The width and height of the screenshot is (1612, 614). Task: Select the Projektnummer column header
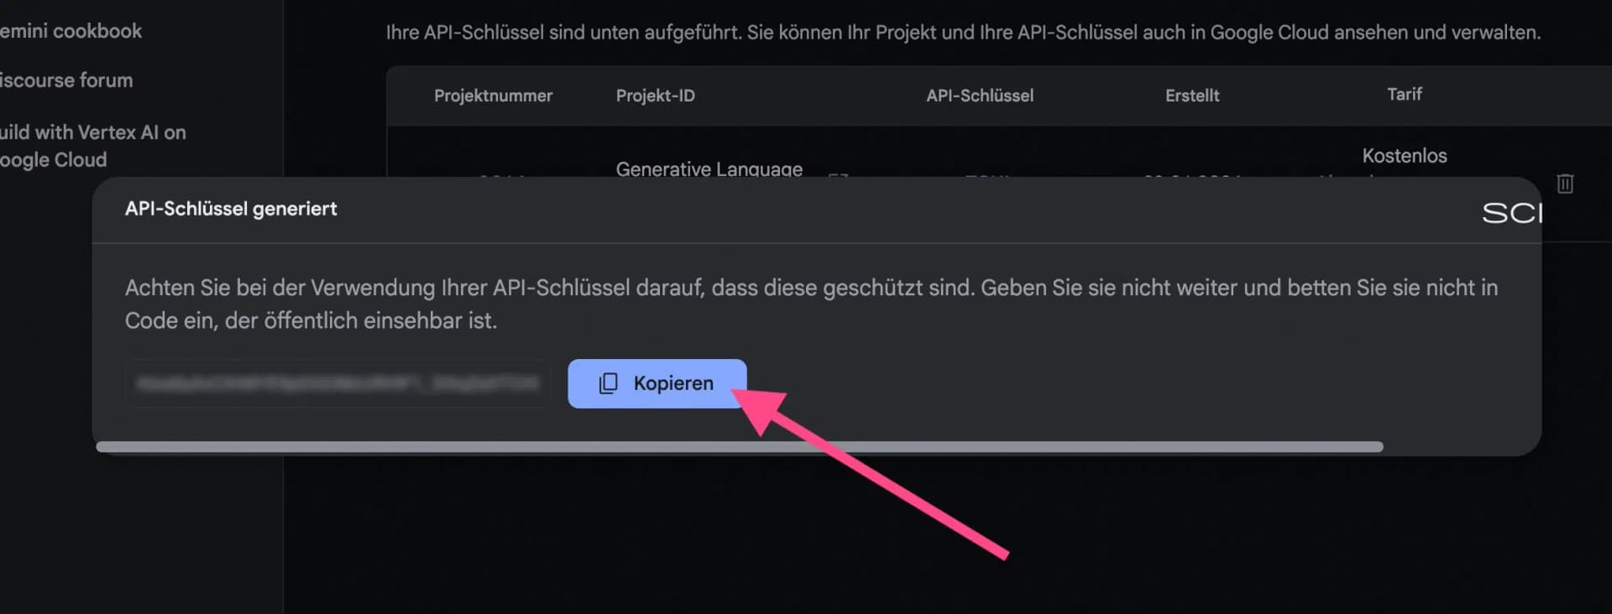coord(493,96)
